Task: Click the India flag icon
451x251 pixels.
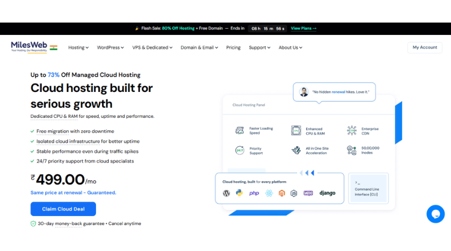Action: coord(54,48)
